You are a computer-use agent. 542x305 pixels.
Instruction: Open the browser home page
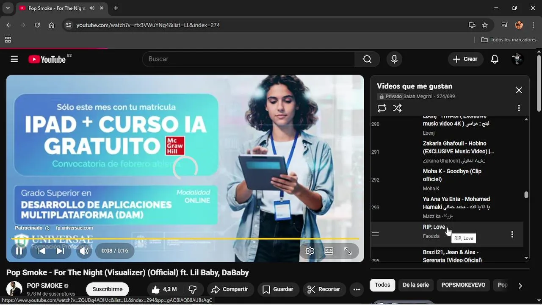(x=52, y=25)
